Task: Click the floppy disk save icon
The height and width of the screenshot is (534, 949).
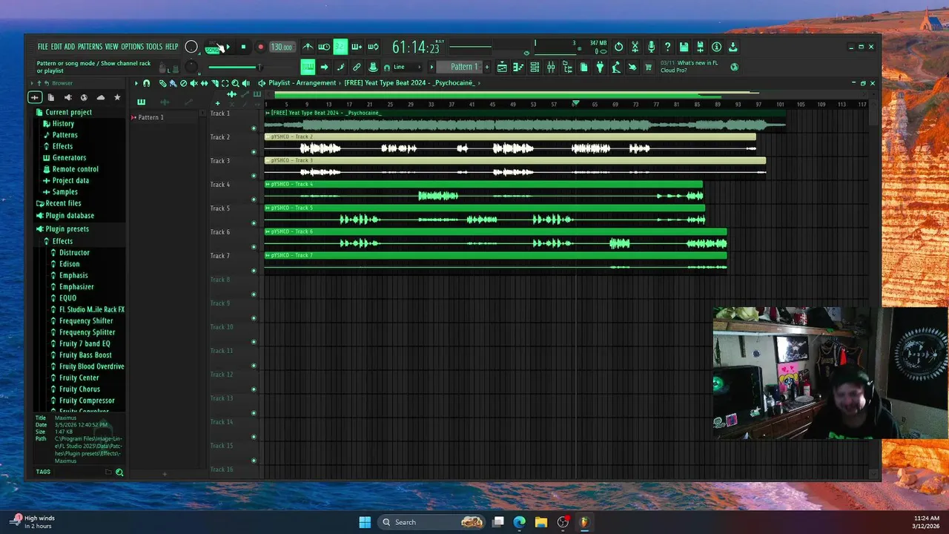Action: (684, 47)
